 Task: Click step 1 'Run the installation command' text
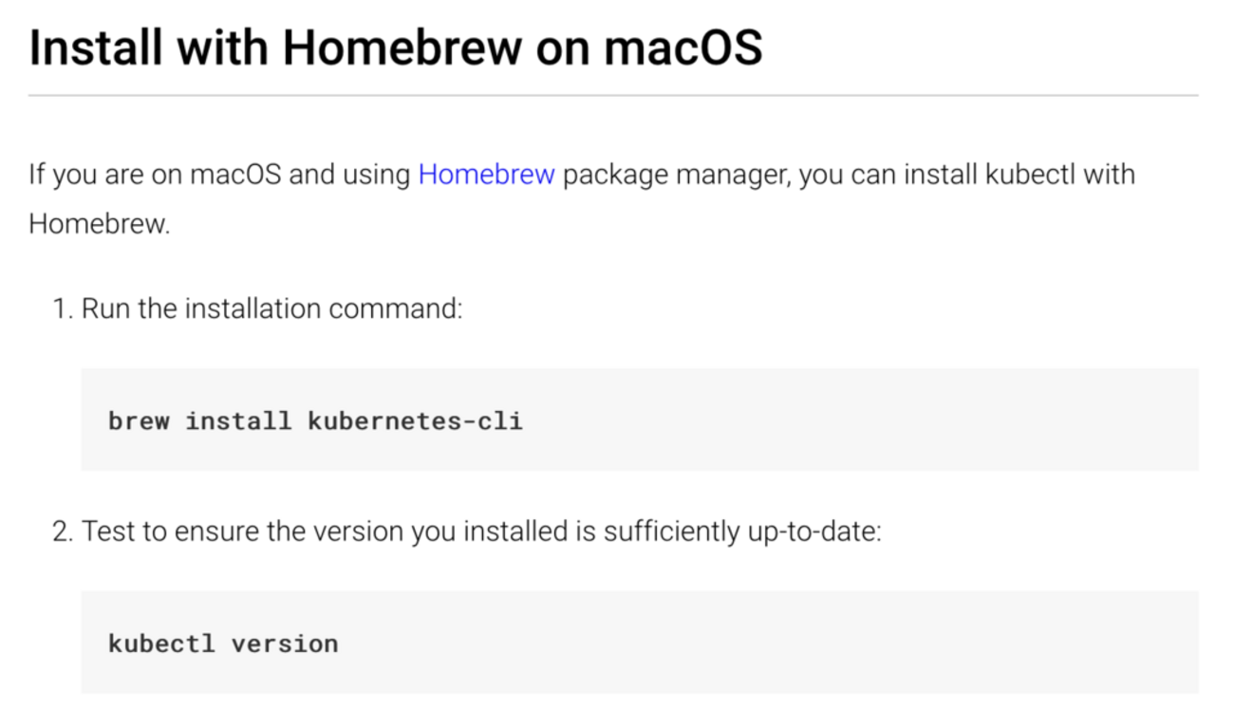[272, 309]
